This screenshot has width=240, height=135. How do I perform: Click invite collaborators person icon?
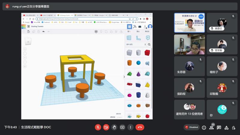pos(145,27)
